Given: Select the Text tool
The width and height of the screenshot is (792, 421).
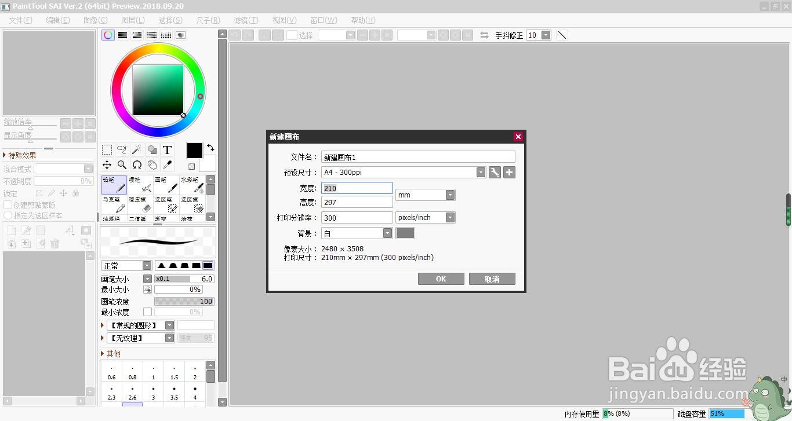Looking at the screenshot, I should click(x=167, y=150).
